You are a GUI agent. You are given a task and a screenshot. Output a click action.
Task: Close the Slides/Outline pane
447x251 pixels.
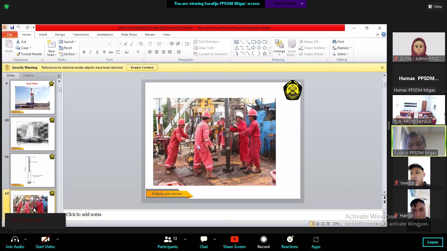point(59,75)
